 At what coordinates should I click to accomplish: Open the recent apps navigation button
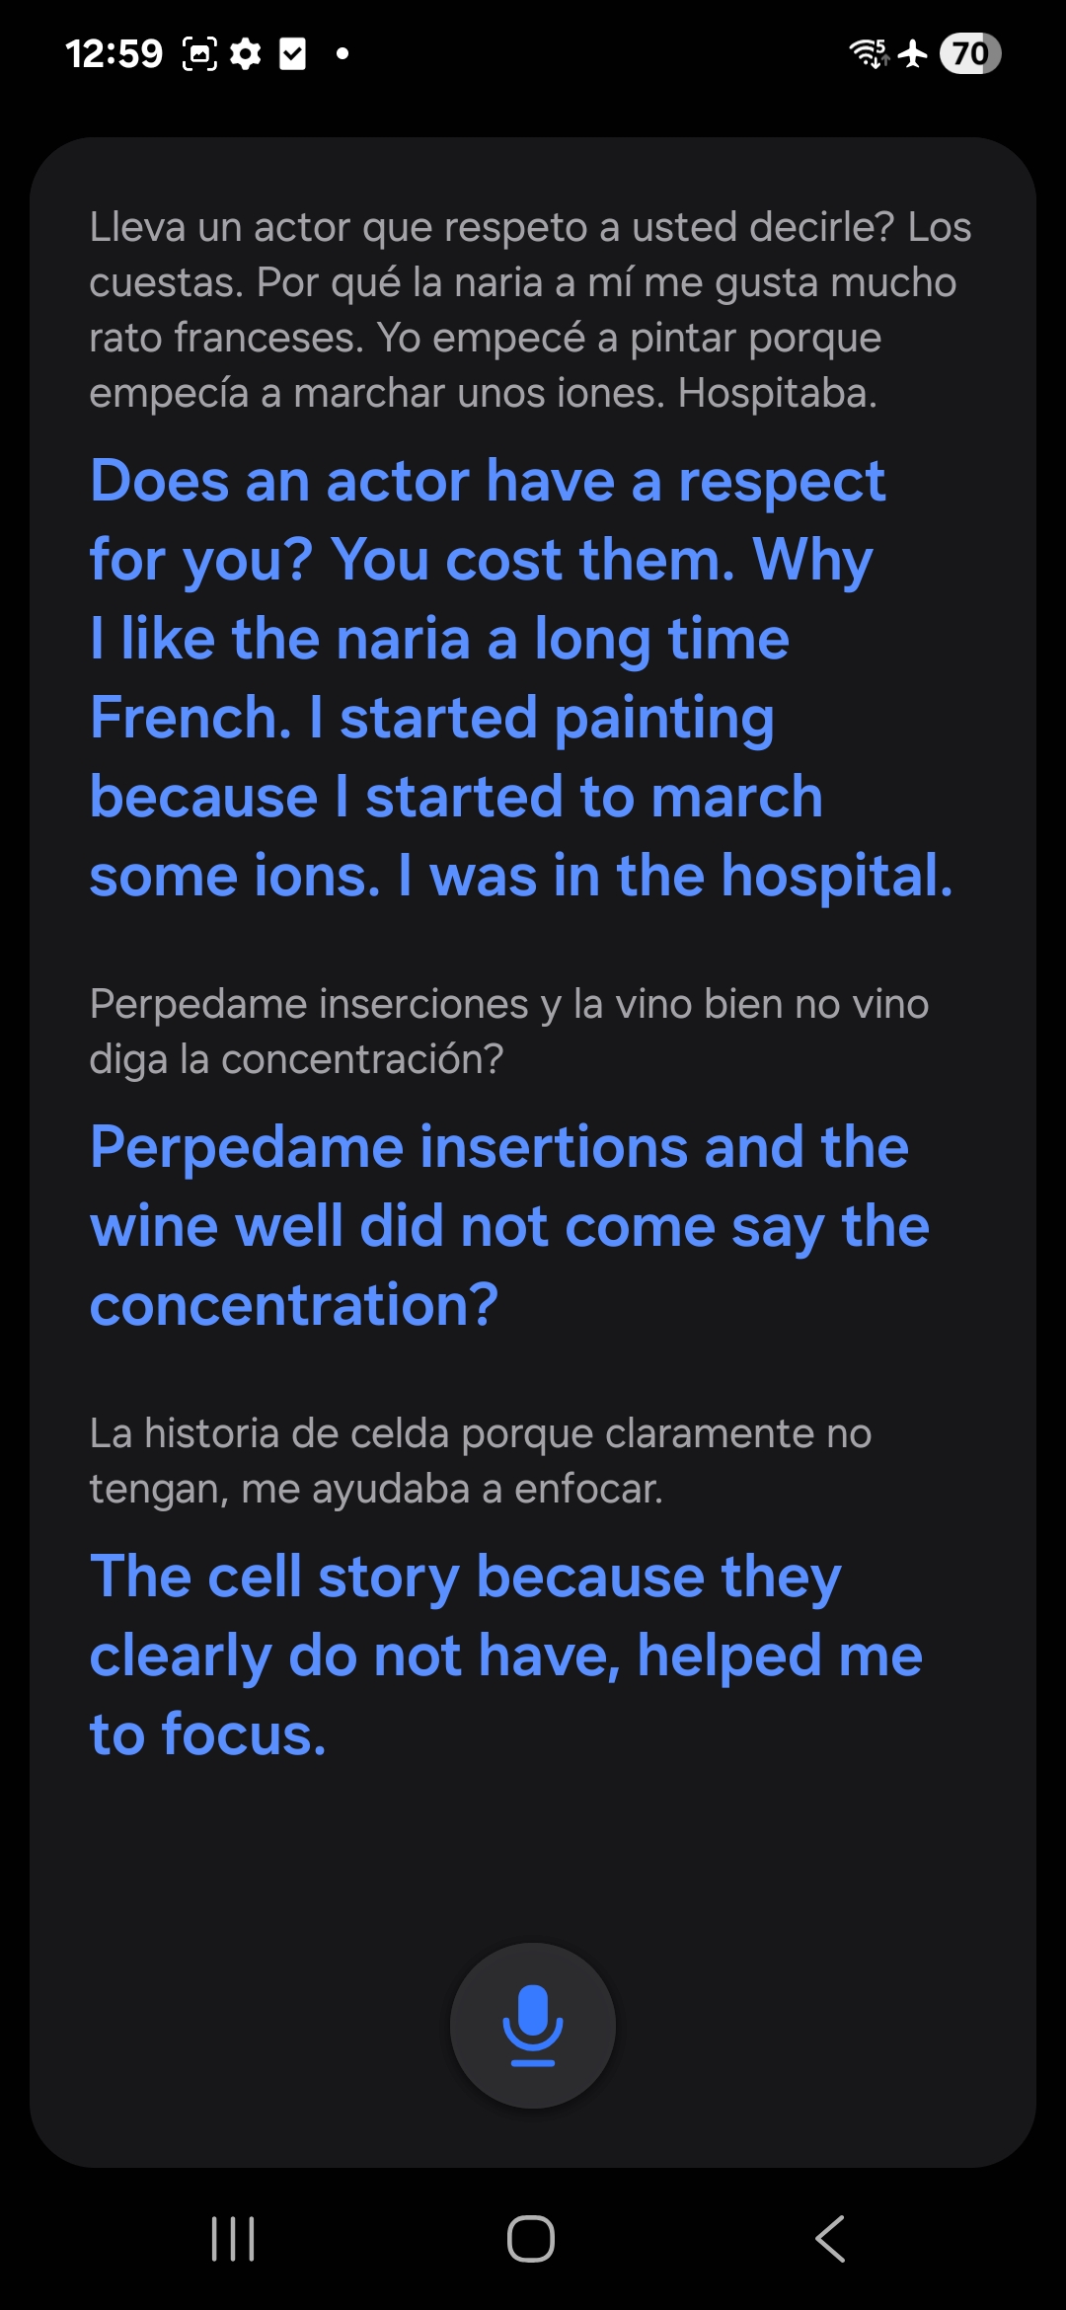234,2238
